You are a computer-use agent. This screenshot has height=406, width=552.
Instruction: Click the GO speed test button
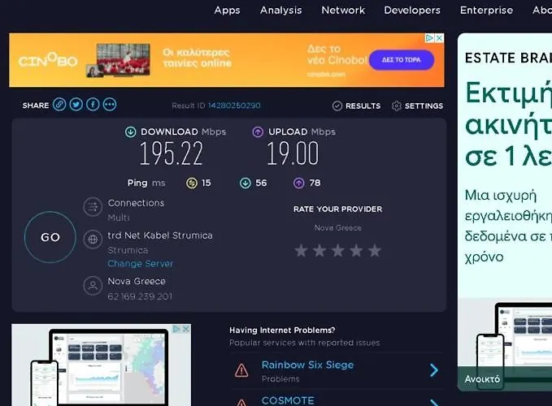tap(50, 238)
